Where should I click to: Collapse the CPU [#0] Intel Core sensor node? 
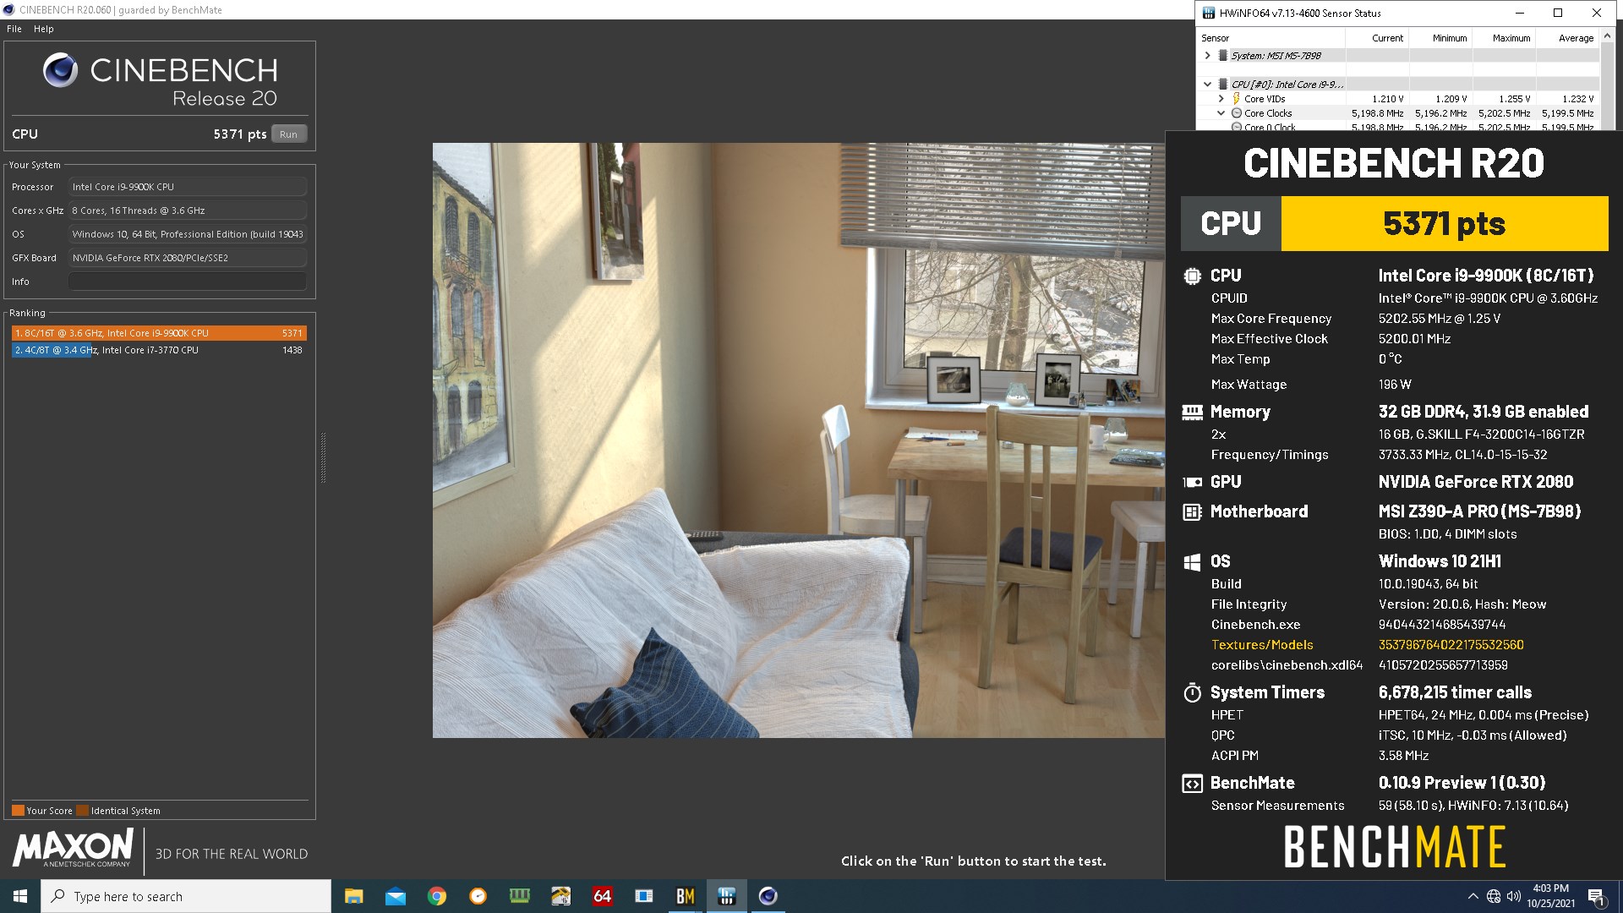click(x=1208, y=85)
